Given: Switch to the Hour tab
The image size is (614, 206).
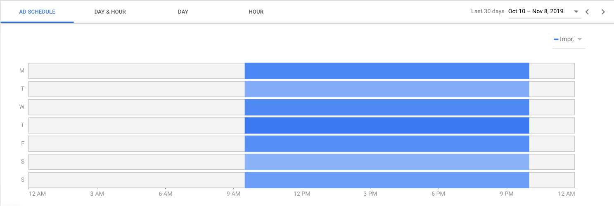Looking at the screenshot, I should [256, 12].
